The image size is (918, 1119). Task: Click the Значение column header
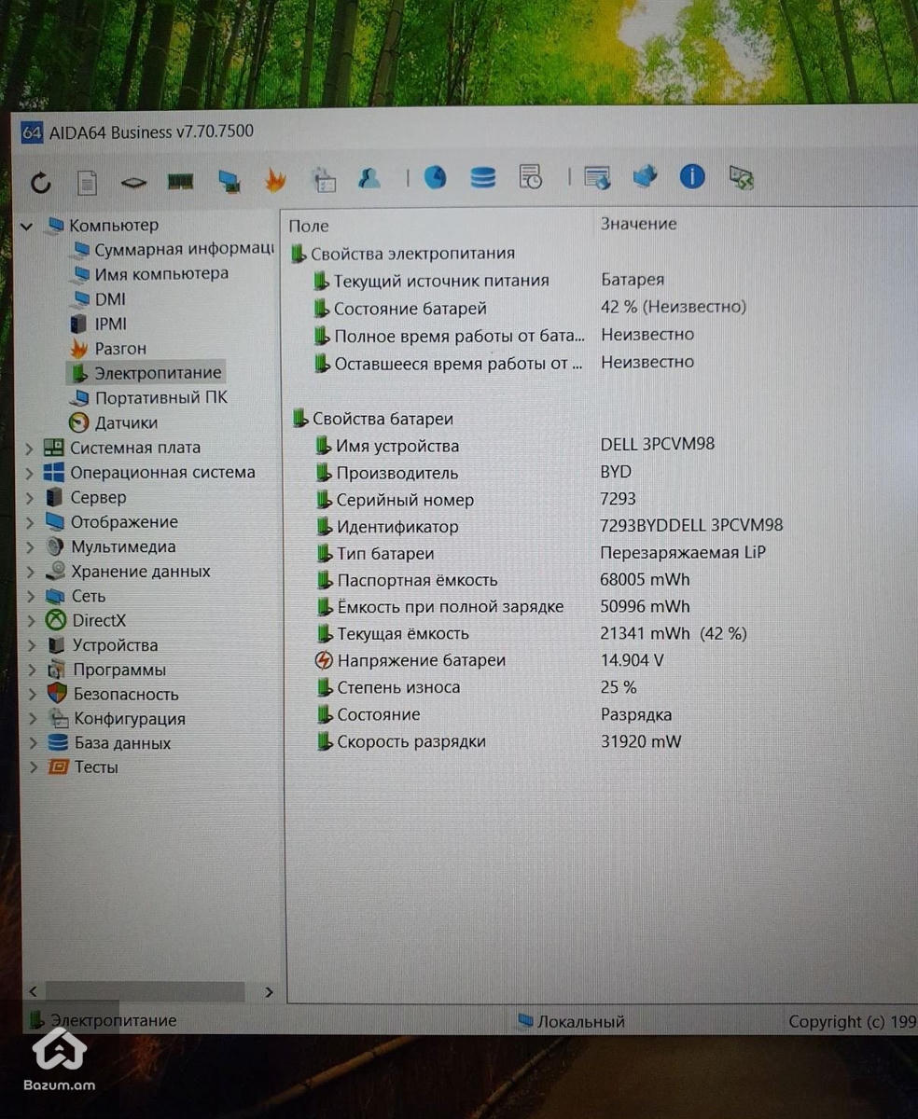point(639,224)
